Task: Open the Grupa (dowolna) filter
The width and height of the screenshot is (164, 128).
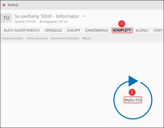Action: click(12, 38)
